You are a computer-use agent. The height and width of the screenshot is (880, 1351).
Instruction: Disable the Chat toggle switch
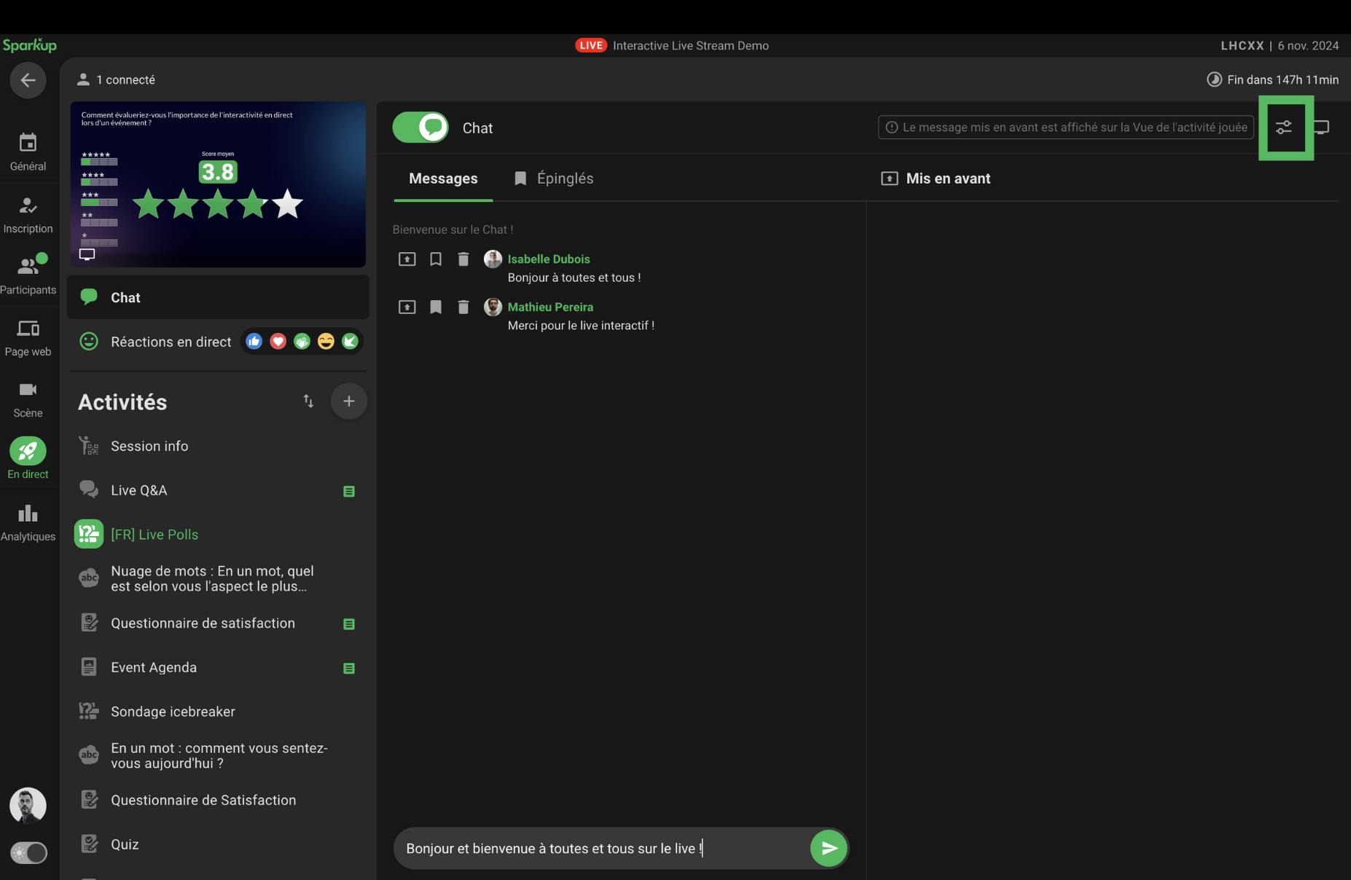pyautogui.click(x=420, y=127)
